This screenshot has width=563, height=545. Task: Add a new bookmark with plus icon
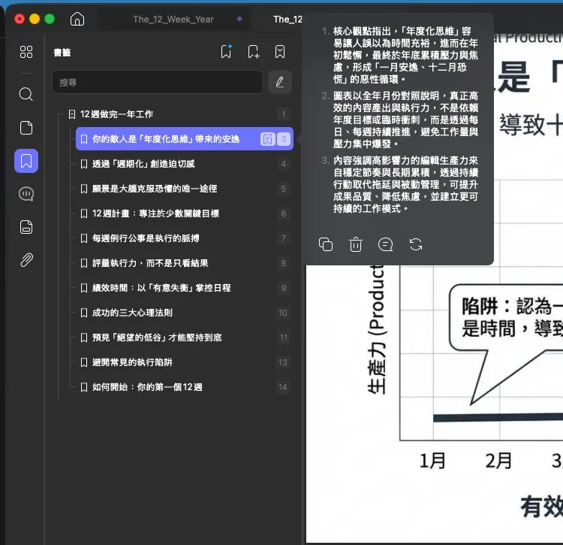coord(254,52)
